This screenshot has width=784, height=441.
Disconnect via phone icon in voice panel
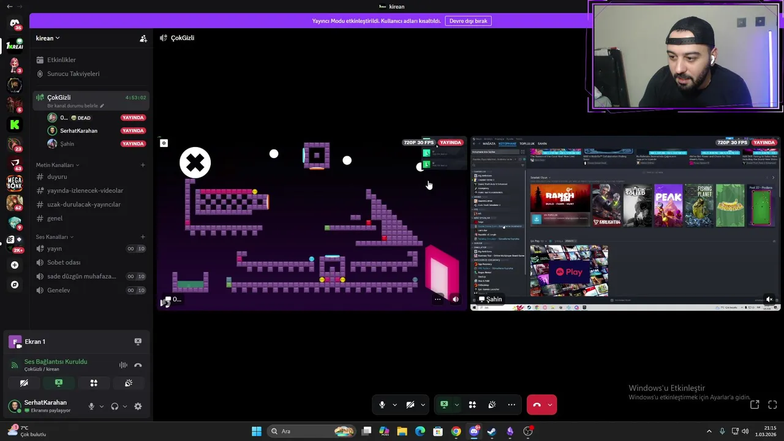138,365
